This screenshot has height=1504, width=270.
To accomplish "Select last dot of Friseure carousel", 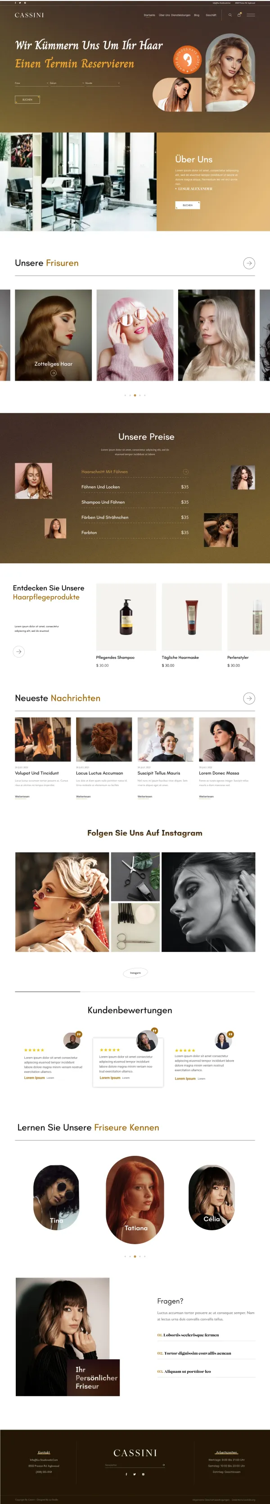I will (x=144, y=1256).
